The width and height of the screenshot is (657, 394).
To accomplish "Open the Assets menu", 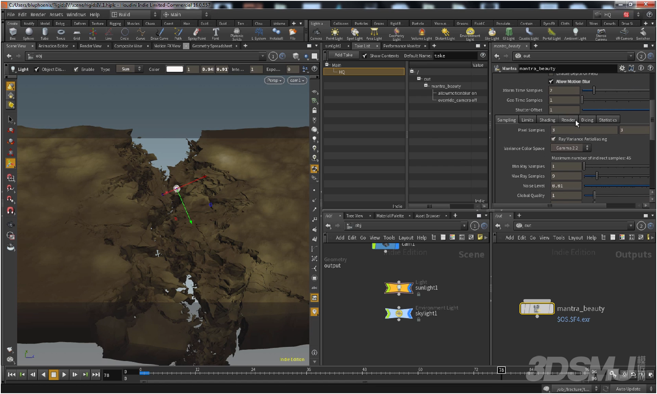I will click(56, 14).
